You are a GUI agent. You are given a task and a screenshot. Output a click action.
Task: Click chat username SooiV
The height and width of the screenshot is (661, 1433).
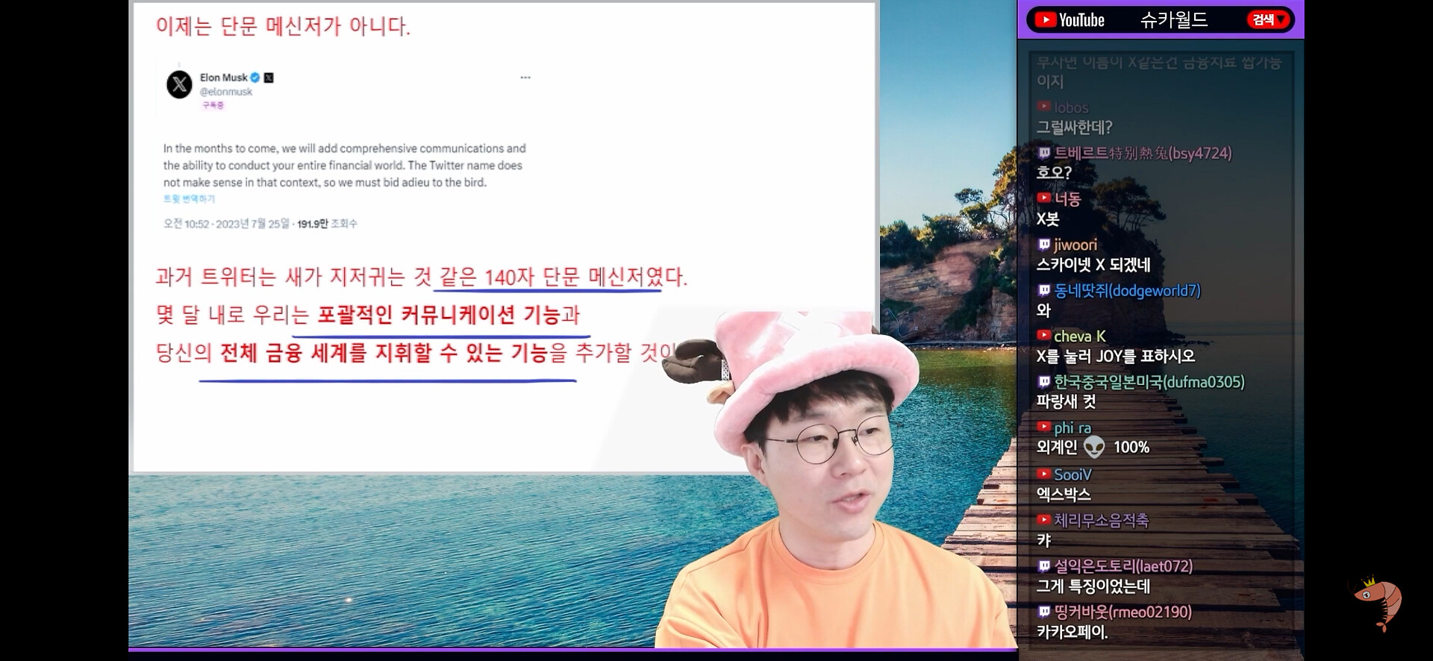1073,474
